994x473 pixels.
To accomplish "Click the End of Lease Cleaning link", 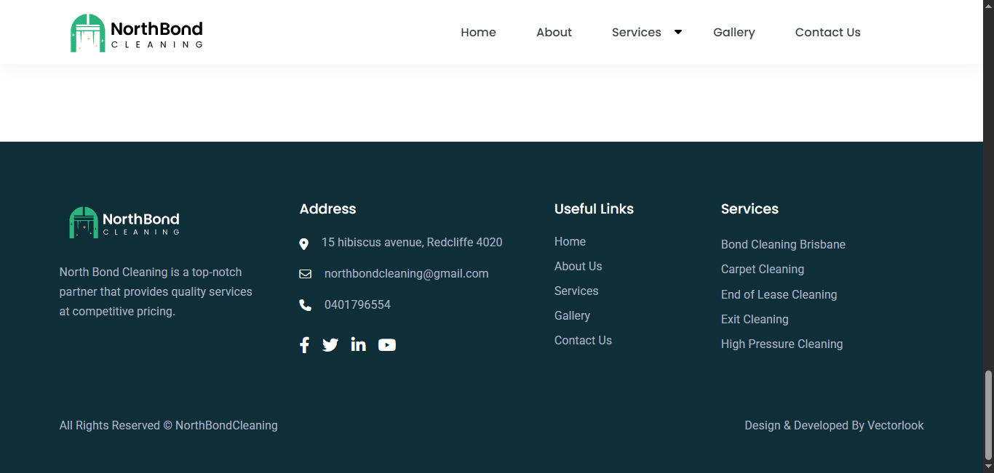I will click(779, 295).
